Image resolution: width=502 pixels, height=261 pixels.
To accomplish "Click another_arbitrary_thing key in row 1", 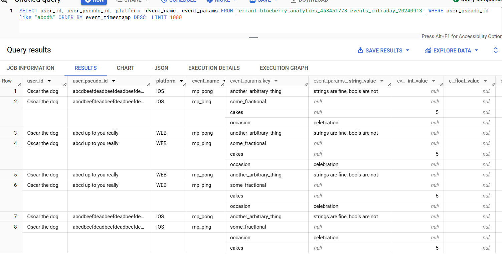I will (x=256, y=91).
